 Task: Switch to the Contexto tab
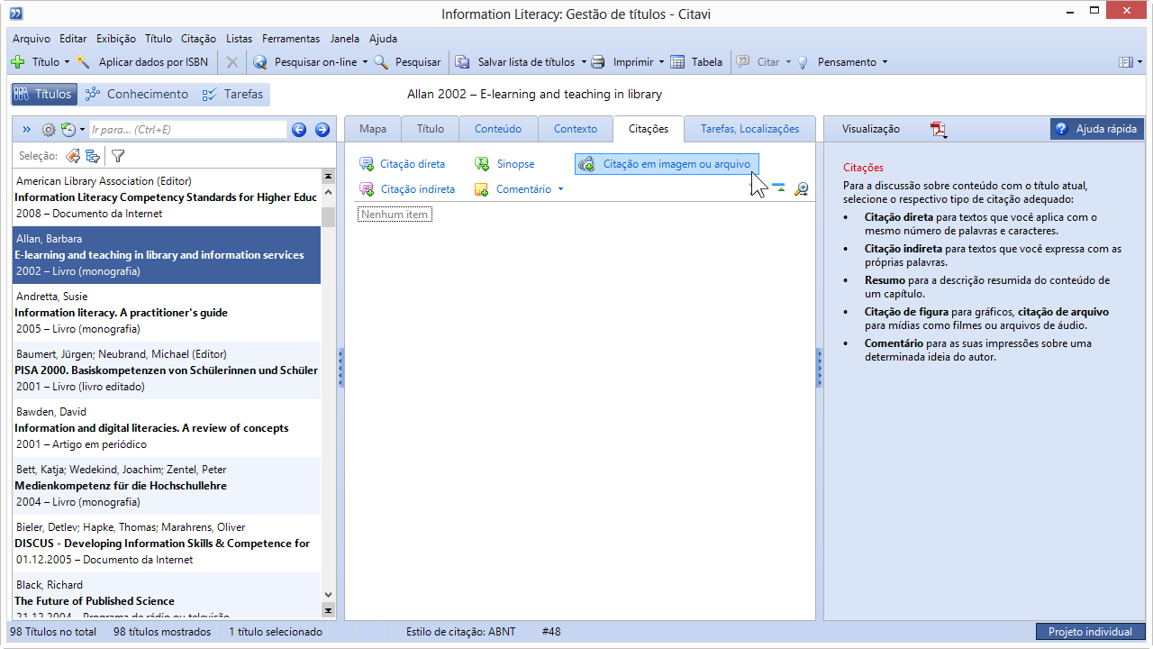point(576,129)
